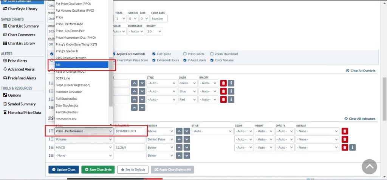
Task: Uncheck the Color Volume checkbox
Action: [212, 60]
